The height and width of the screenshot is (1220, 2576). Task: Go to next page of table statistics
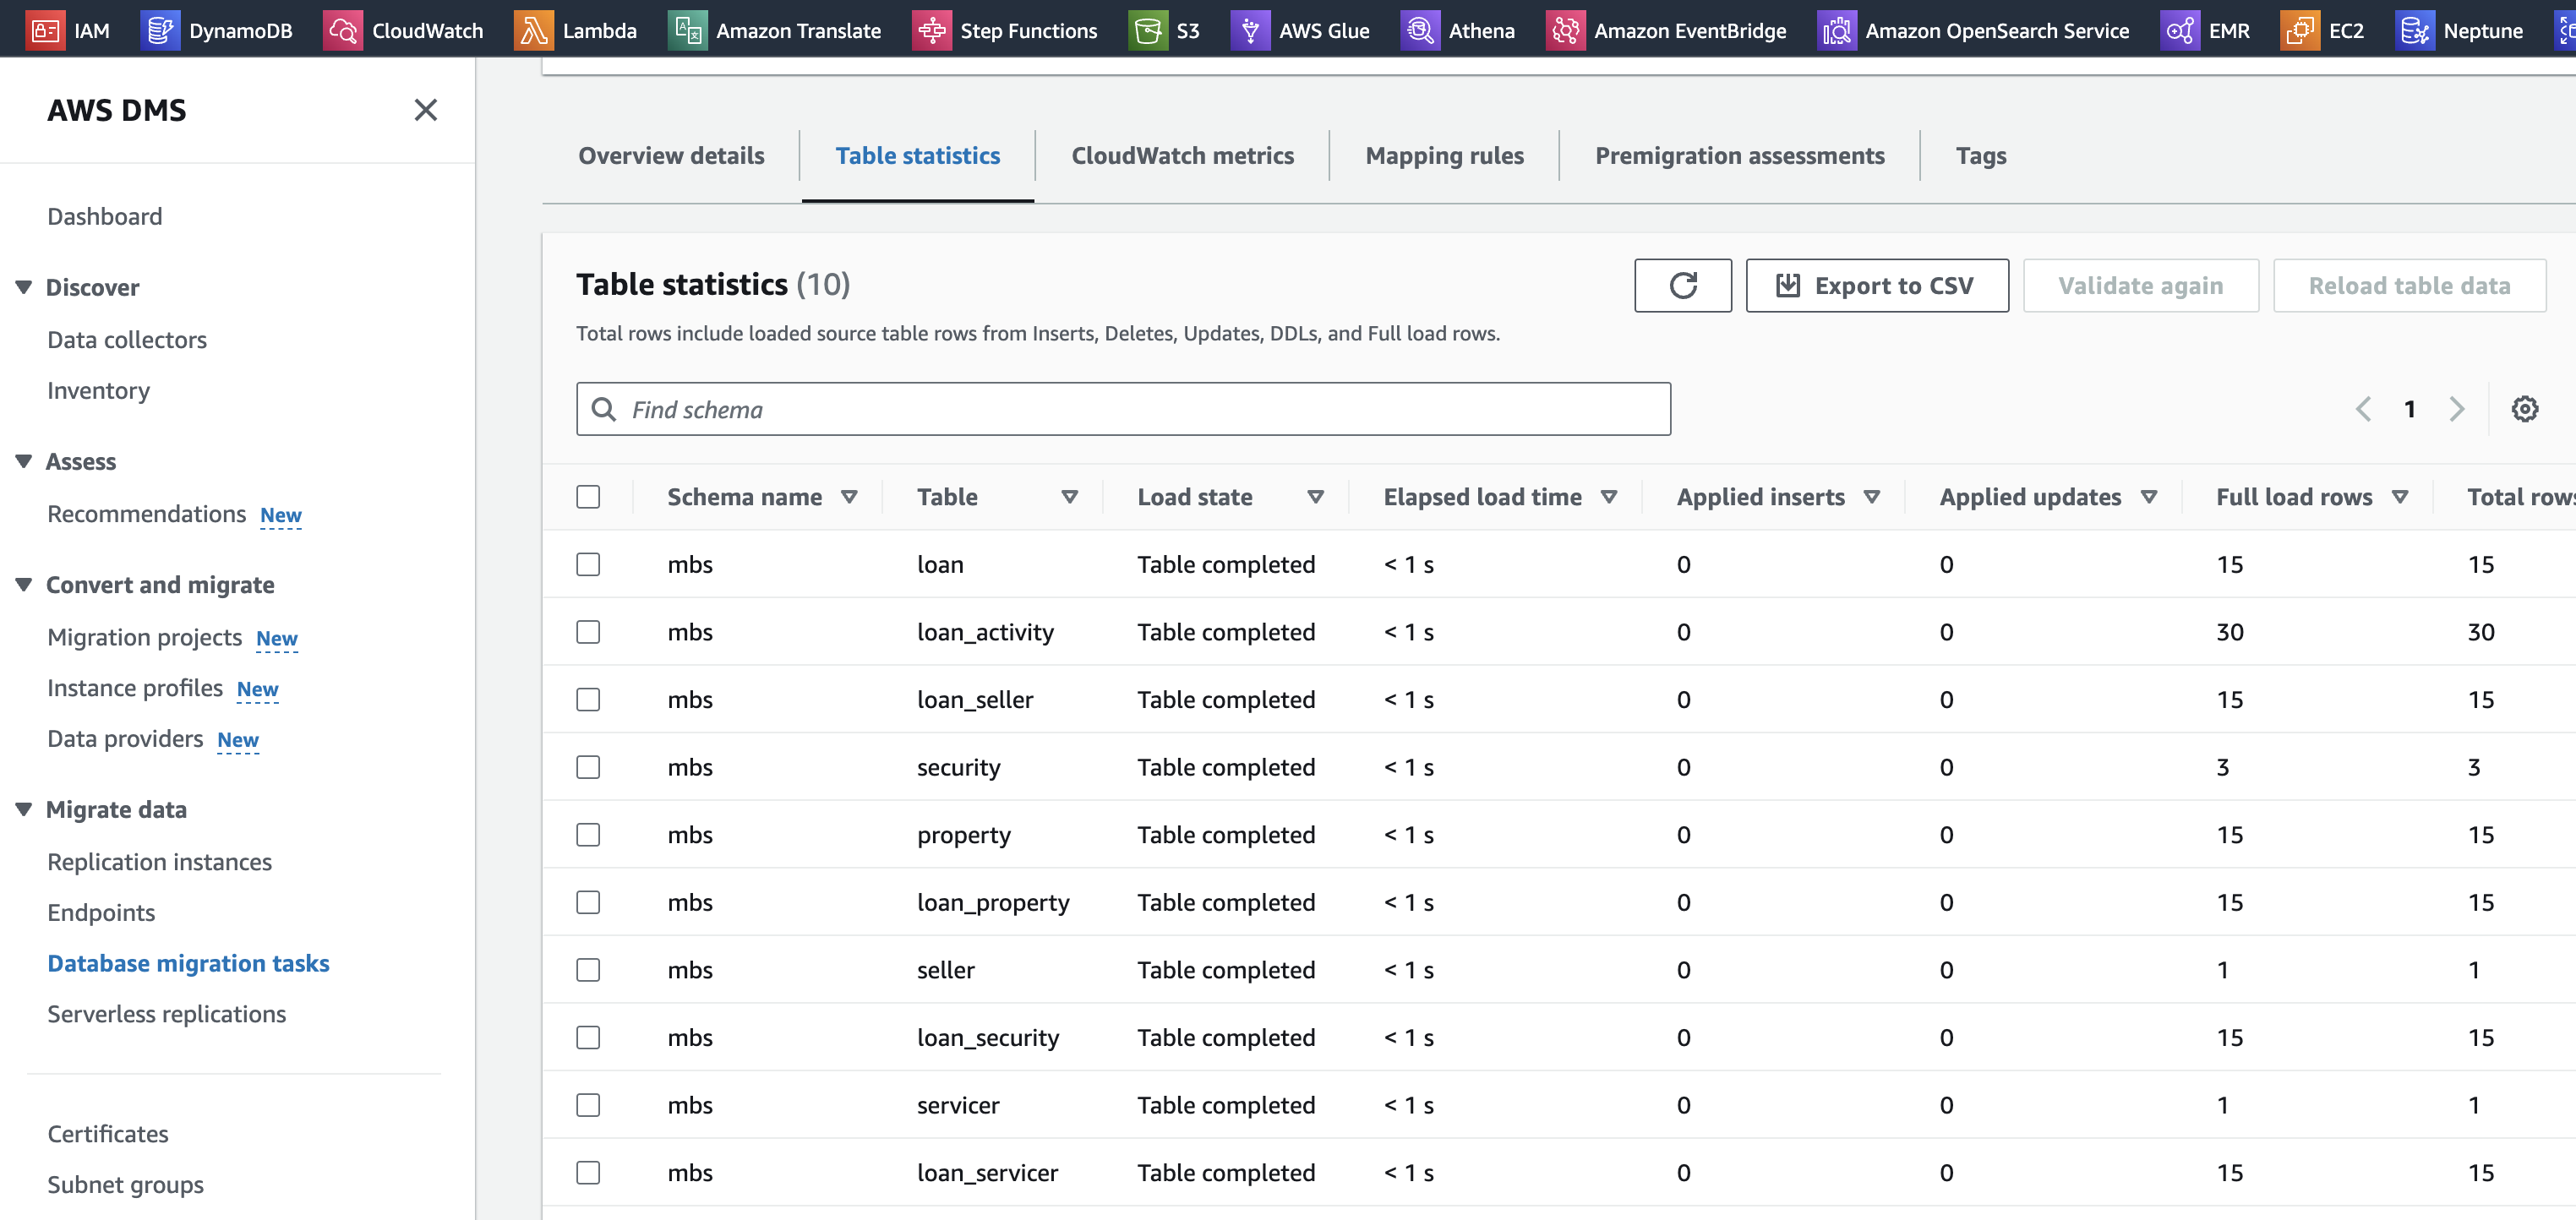pos(2456,409)
